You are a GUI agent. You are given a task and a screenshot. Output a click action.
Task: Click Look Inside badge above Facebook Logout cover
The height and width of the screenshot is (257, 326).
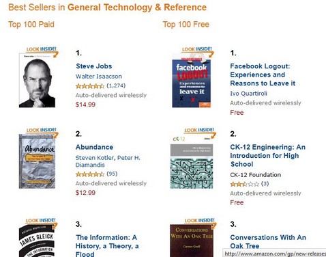(198, 51)
